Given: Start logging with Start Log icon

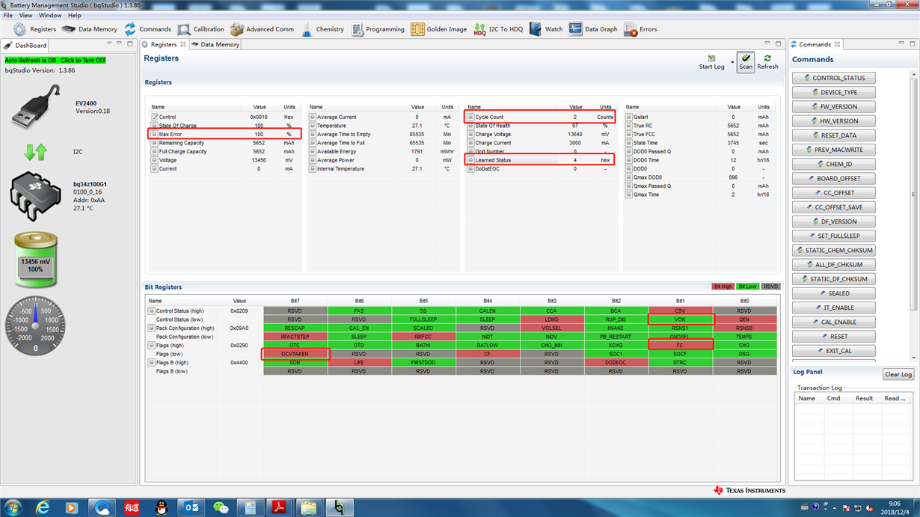Looking at the screenshot, I should click(711, 62).
